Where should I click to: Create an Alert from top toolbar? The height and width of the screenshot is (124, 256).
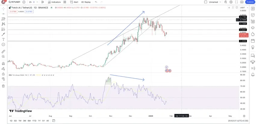coord(74,2)
